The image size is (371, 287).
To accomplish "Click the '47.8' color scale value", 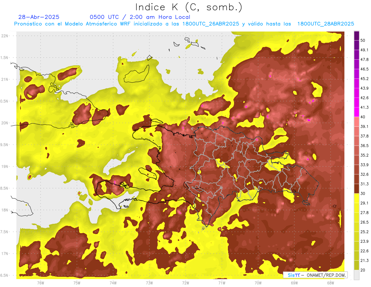I will [365, 59].
